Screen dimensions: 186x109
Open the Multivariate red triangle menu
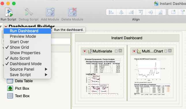pyautogui.click(x=85, y=51)
